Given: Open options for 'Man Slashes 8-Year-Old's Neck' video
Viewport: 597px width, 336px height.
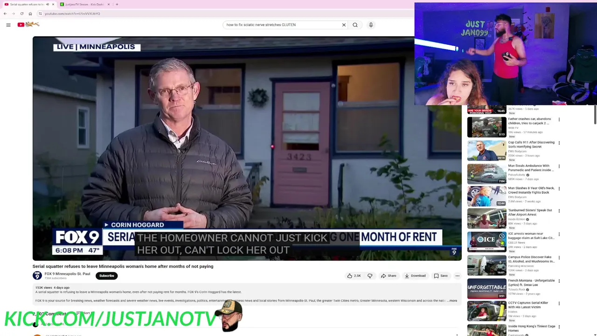Looking at the screenshot, I should click(559, 189).
